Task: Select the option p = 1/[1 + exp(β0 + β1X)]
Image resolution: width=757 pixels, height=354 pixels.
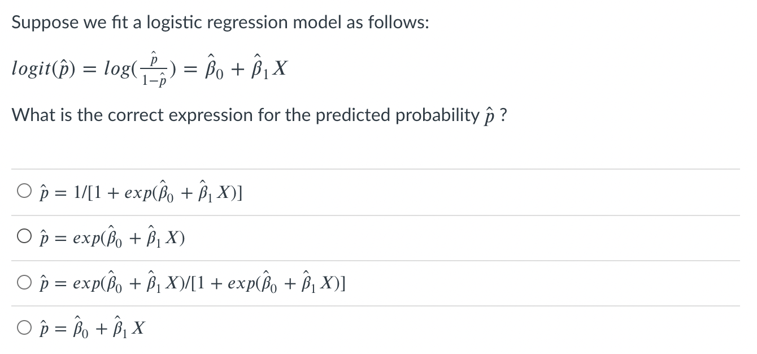Action: tap(24, 192)
